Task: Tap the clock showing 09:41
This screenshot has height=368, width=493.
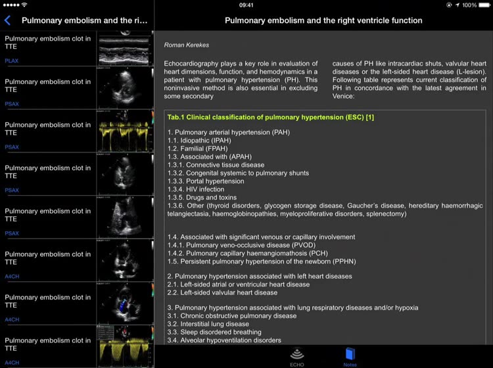Action: 246,5
